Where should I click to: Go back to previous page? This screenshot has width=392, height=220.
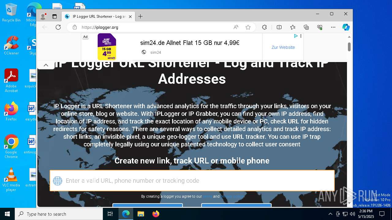(45, 27)
